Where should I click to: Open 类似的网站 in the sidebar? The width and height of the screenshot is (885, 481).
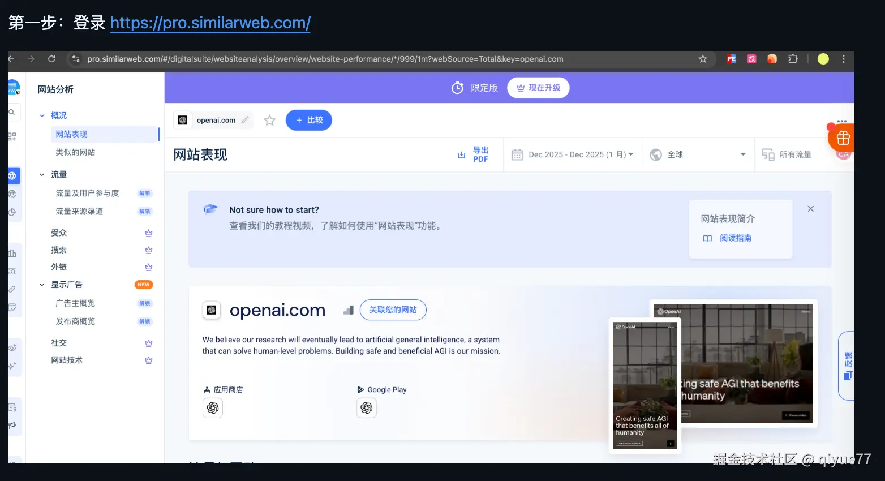[x=75, y=152]
